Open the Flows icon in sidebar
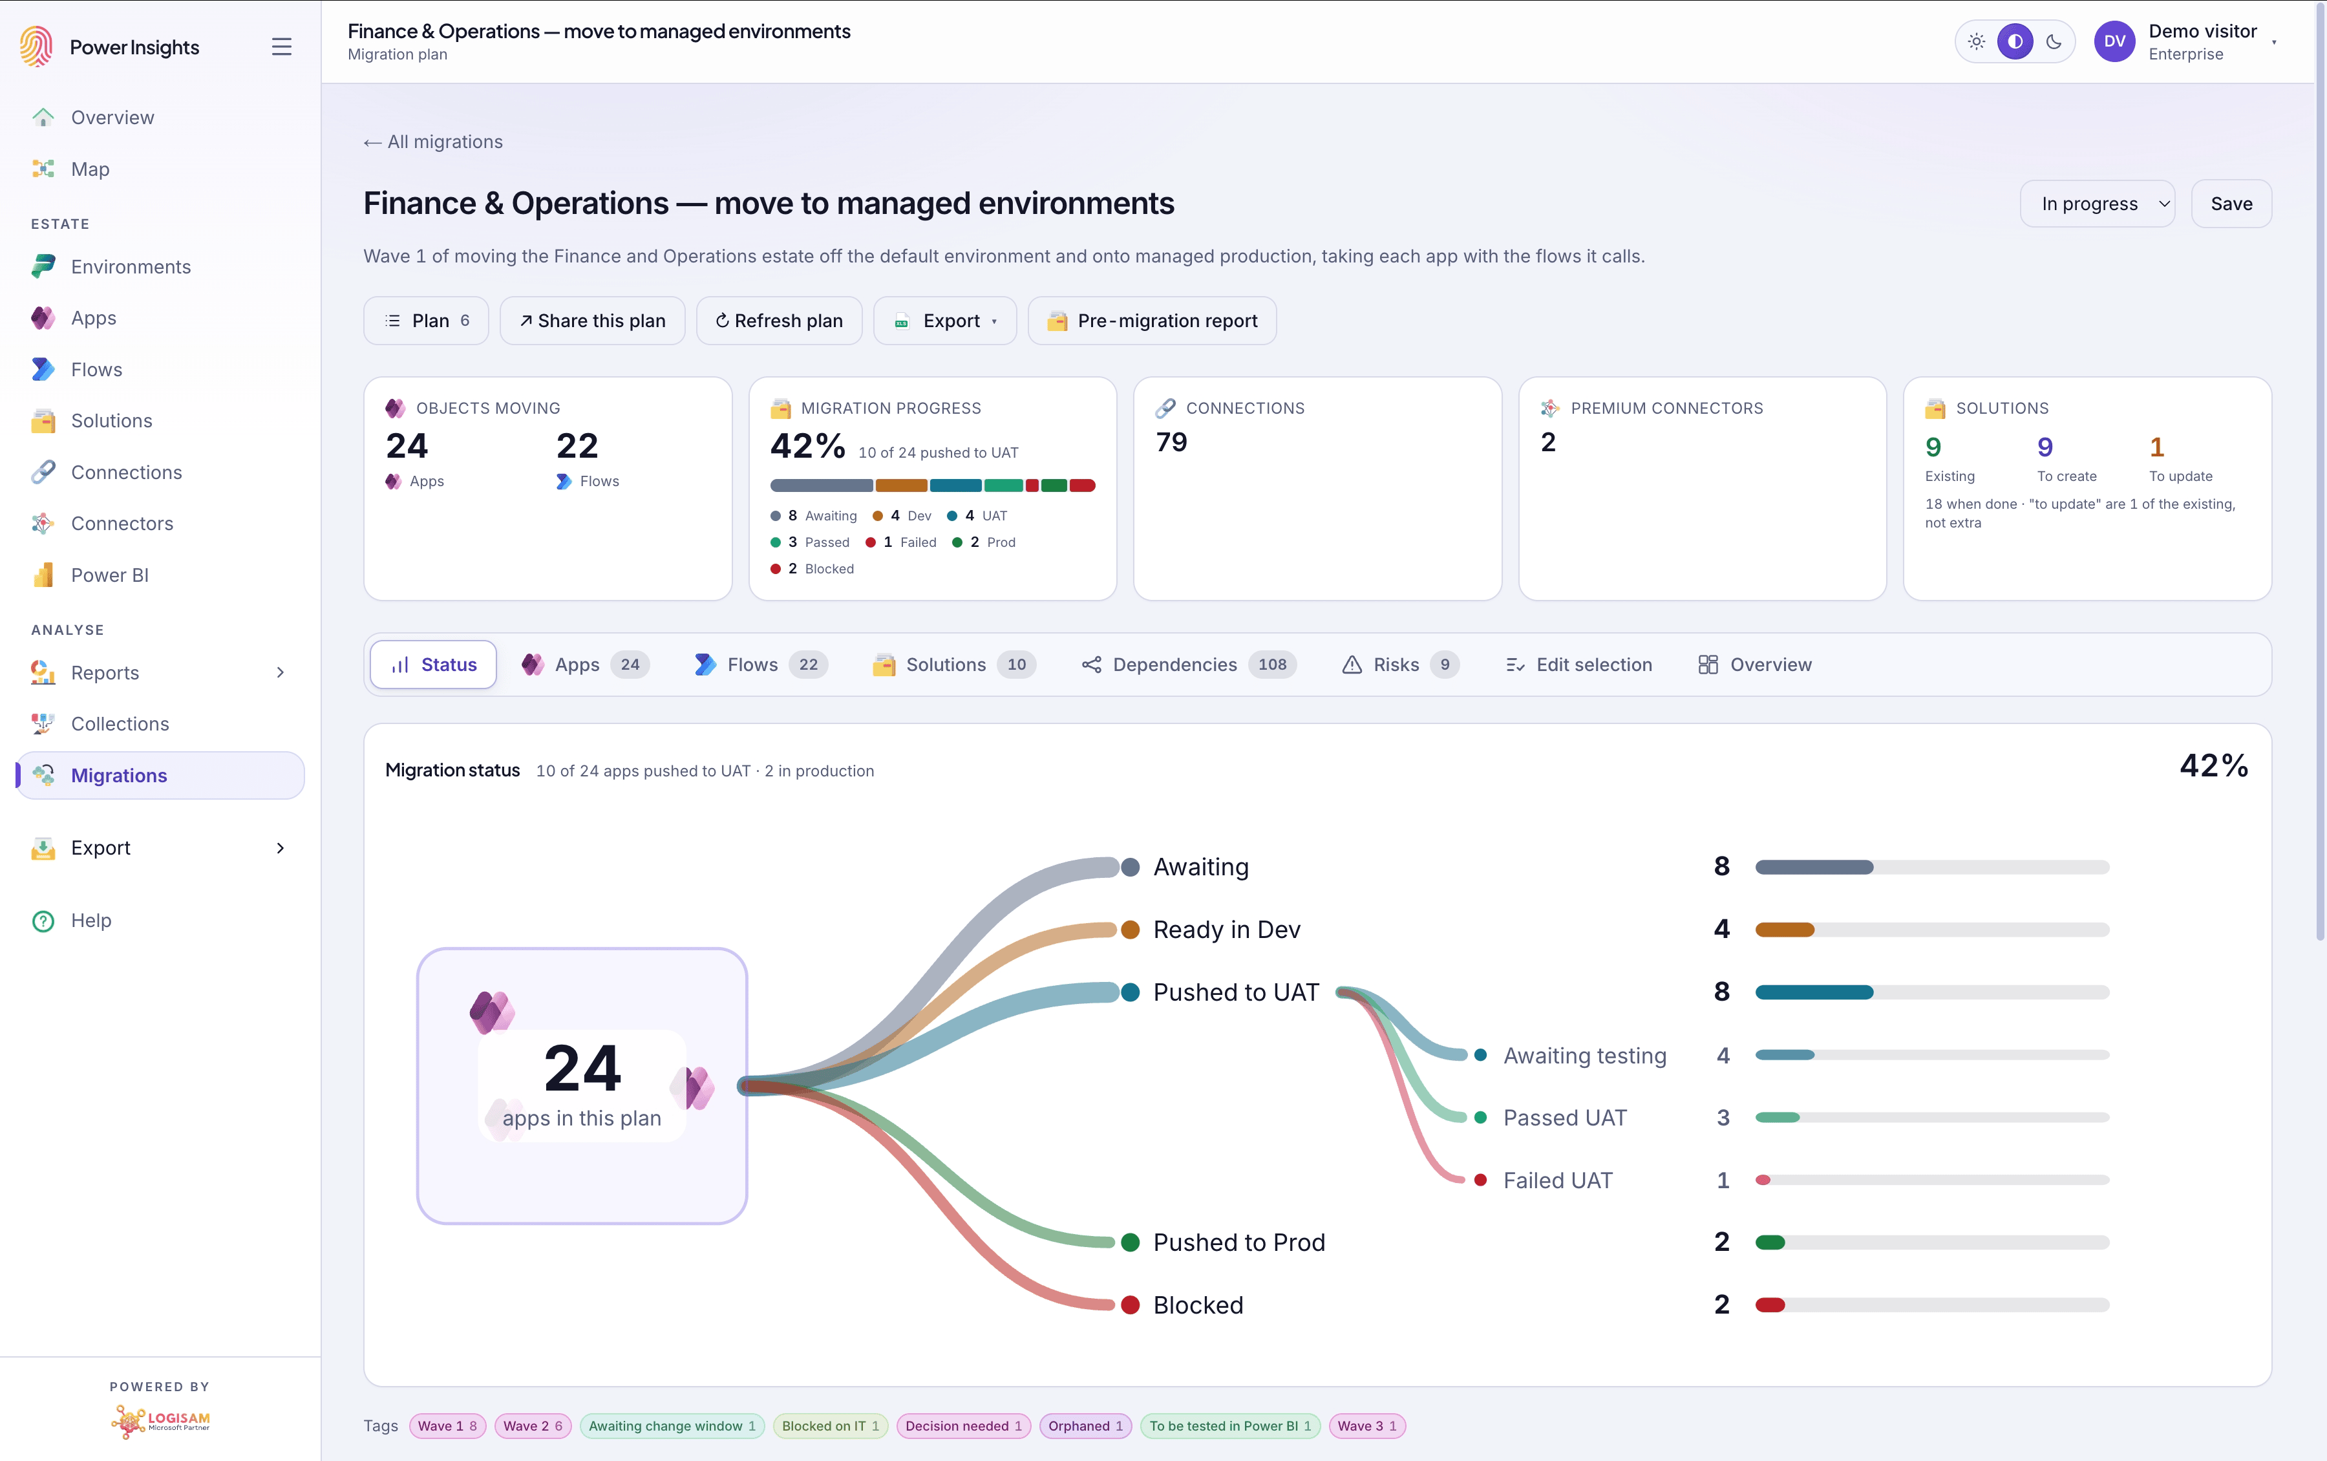The width and height of the screenshot is (2327, 1461). [x=43, y=369]
